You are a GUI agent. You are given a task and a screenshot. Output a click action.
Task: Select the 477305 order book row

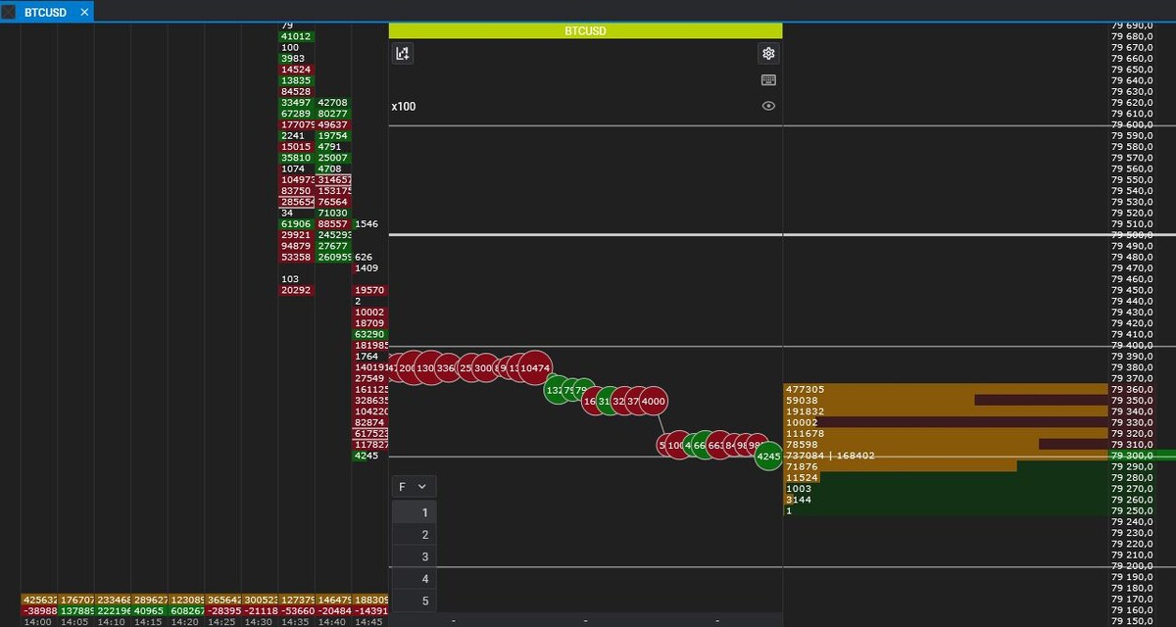click(x=946, y=389)
